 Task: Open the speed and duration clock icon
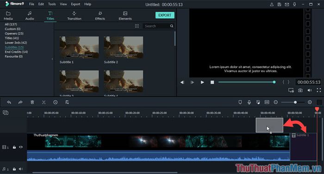point(56,102)
